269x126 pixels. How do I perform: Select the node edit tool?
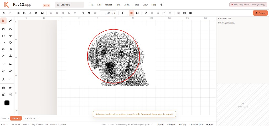(10, 21)
